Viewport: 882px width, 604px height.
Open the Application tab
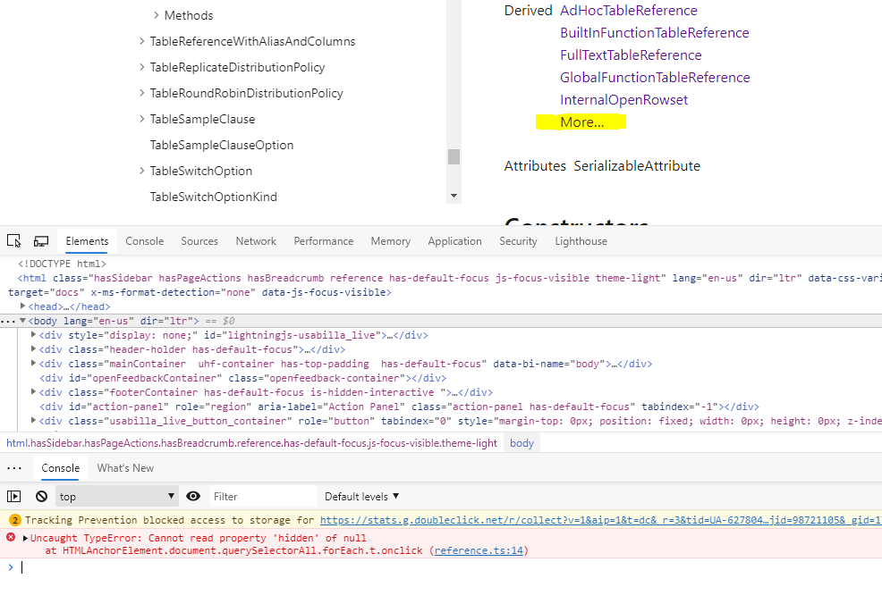pyautogui.click(x=454, y=241)
